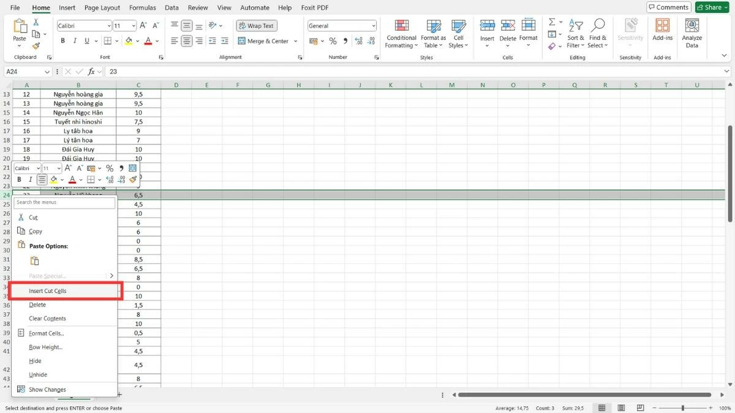Toggle Italic on the floating mini toolbar
This screenshot has width=735, height=413.
click(29, 179)
